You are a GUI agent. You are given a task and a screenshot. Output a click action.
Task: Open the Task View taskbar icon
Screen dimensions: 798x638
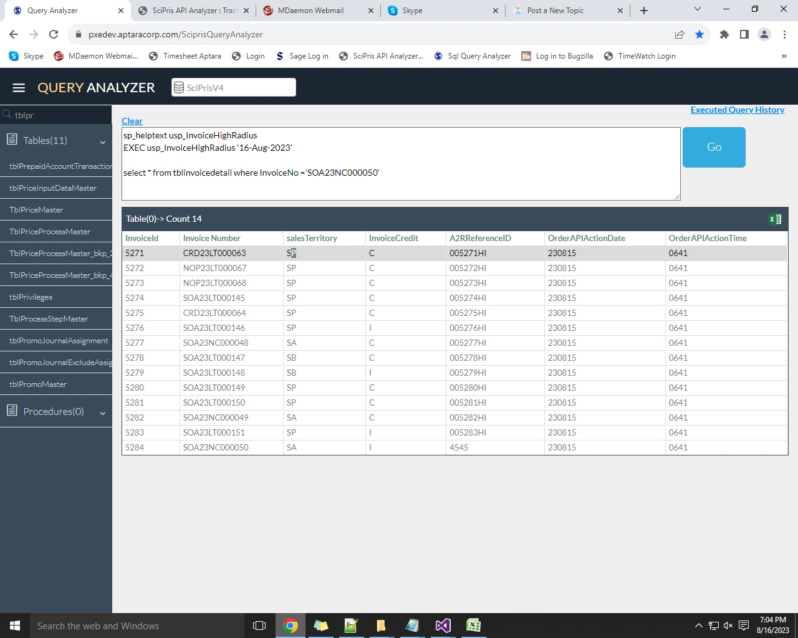pyautogui.click(x=259, y=626)
